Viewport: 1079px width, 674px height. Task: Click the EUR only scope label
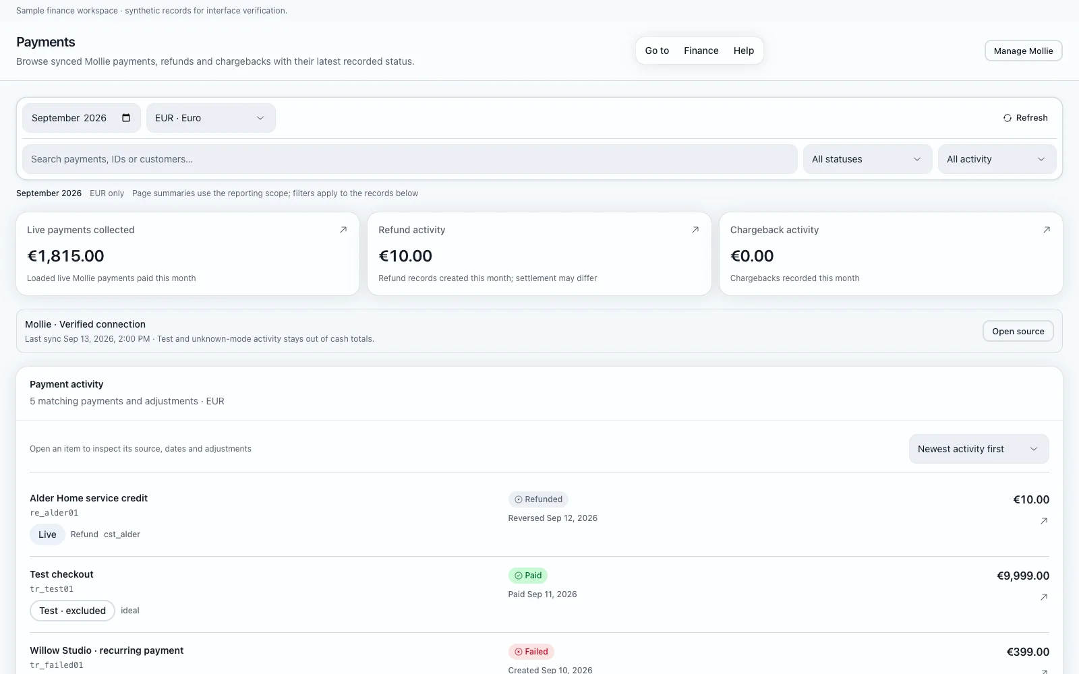(107, 193)
